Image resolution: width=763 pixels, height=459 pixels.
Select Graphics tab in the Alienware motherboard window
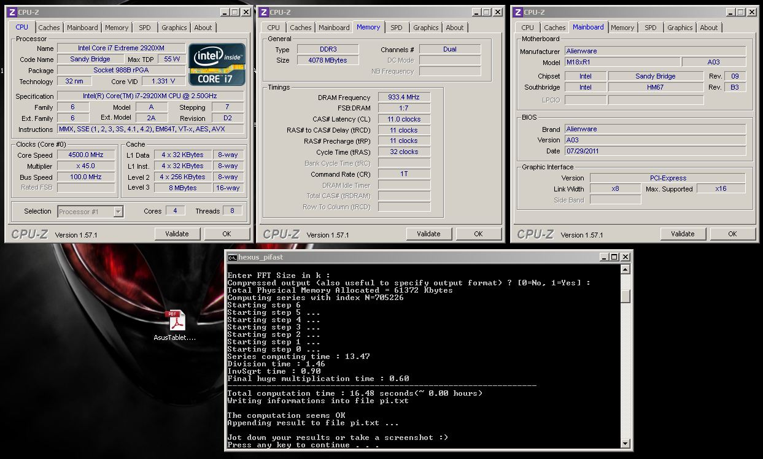point(680,28)
